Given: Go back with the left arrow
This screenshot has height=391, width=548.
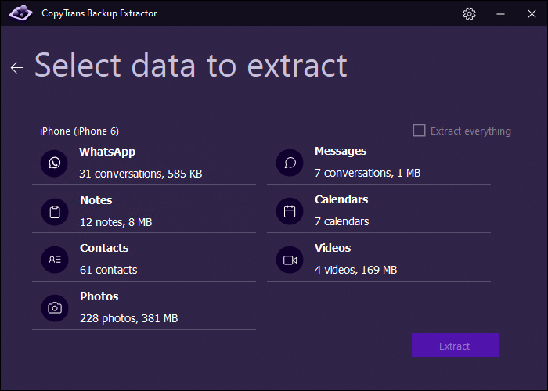Looking at the screenshot, I should [16, 67].
